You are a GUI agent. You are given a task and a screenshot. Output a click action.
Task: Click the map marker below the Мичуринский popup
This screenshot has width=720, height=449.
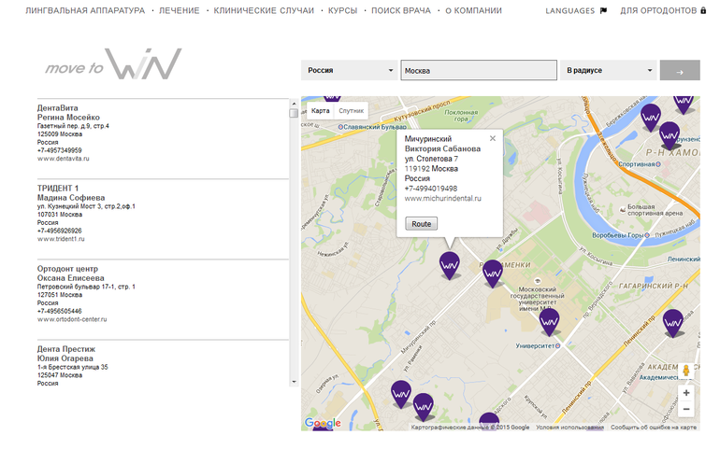click(450, 265)
